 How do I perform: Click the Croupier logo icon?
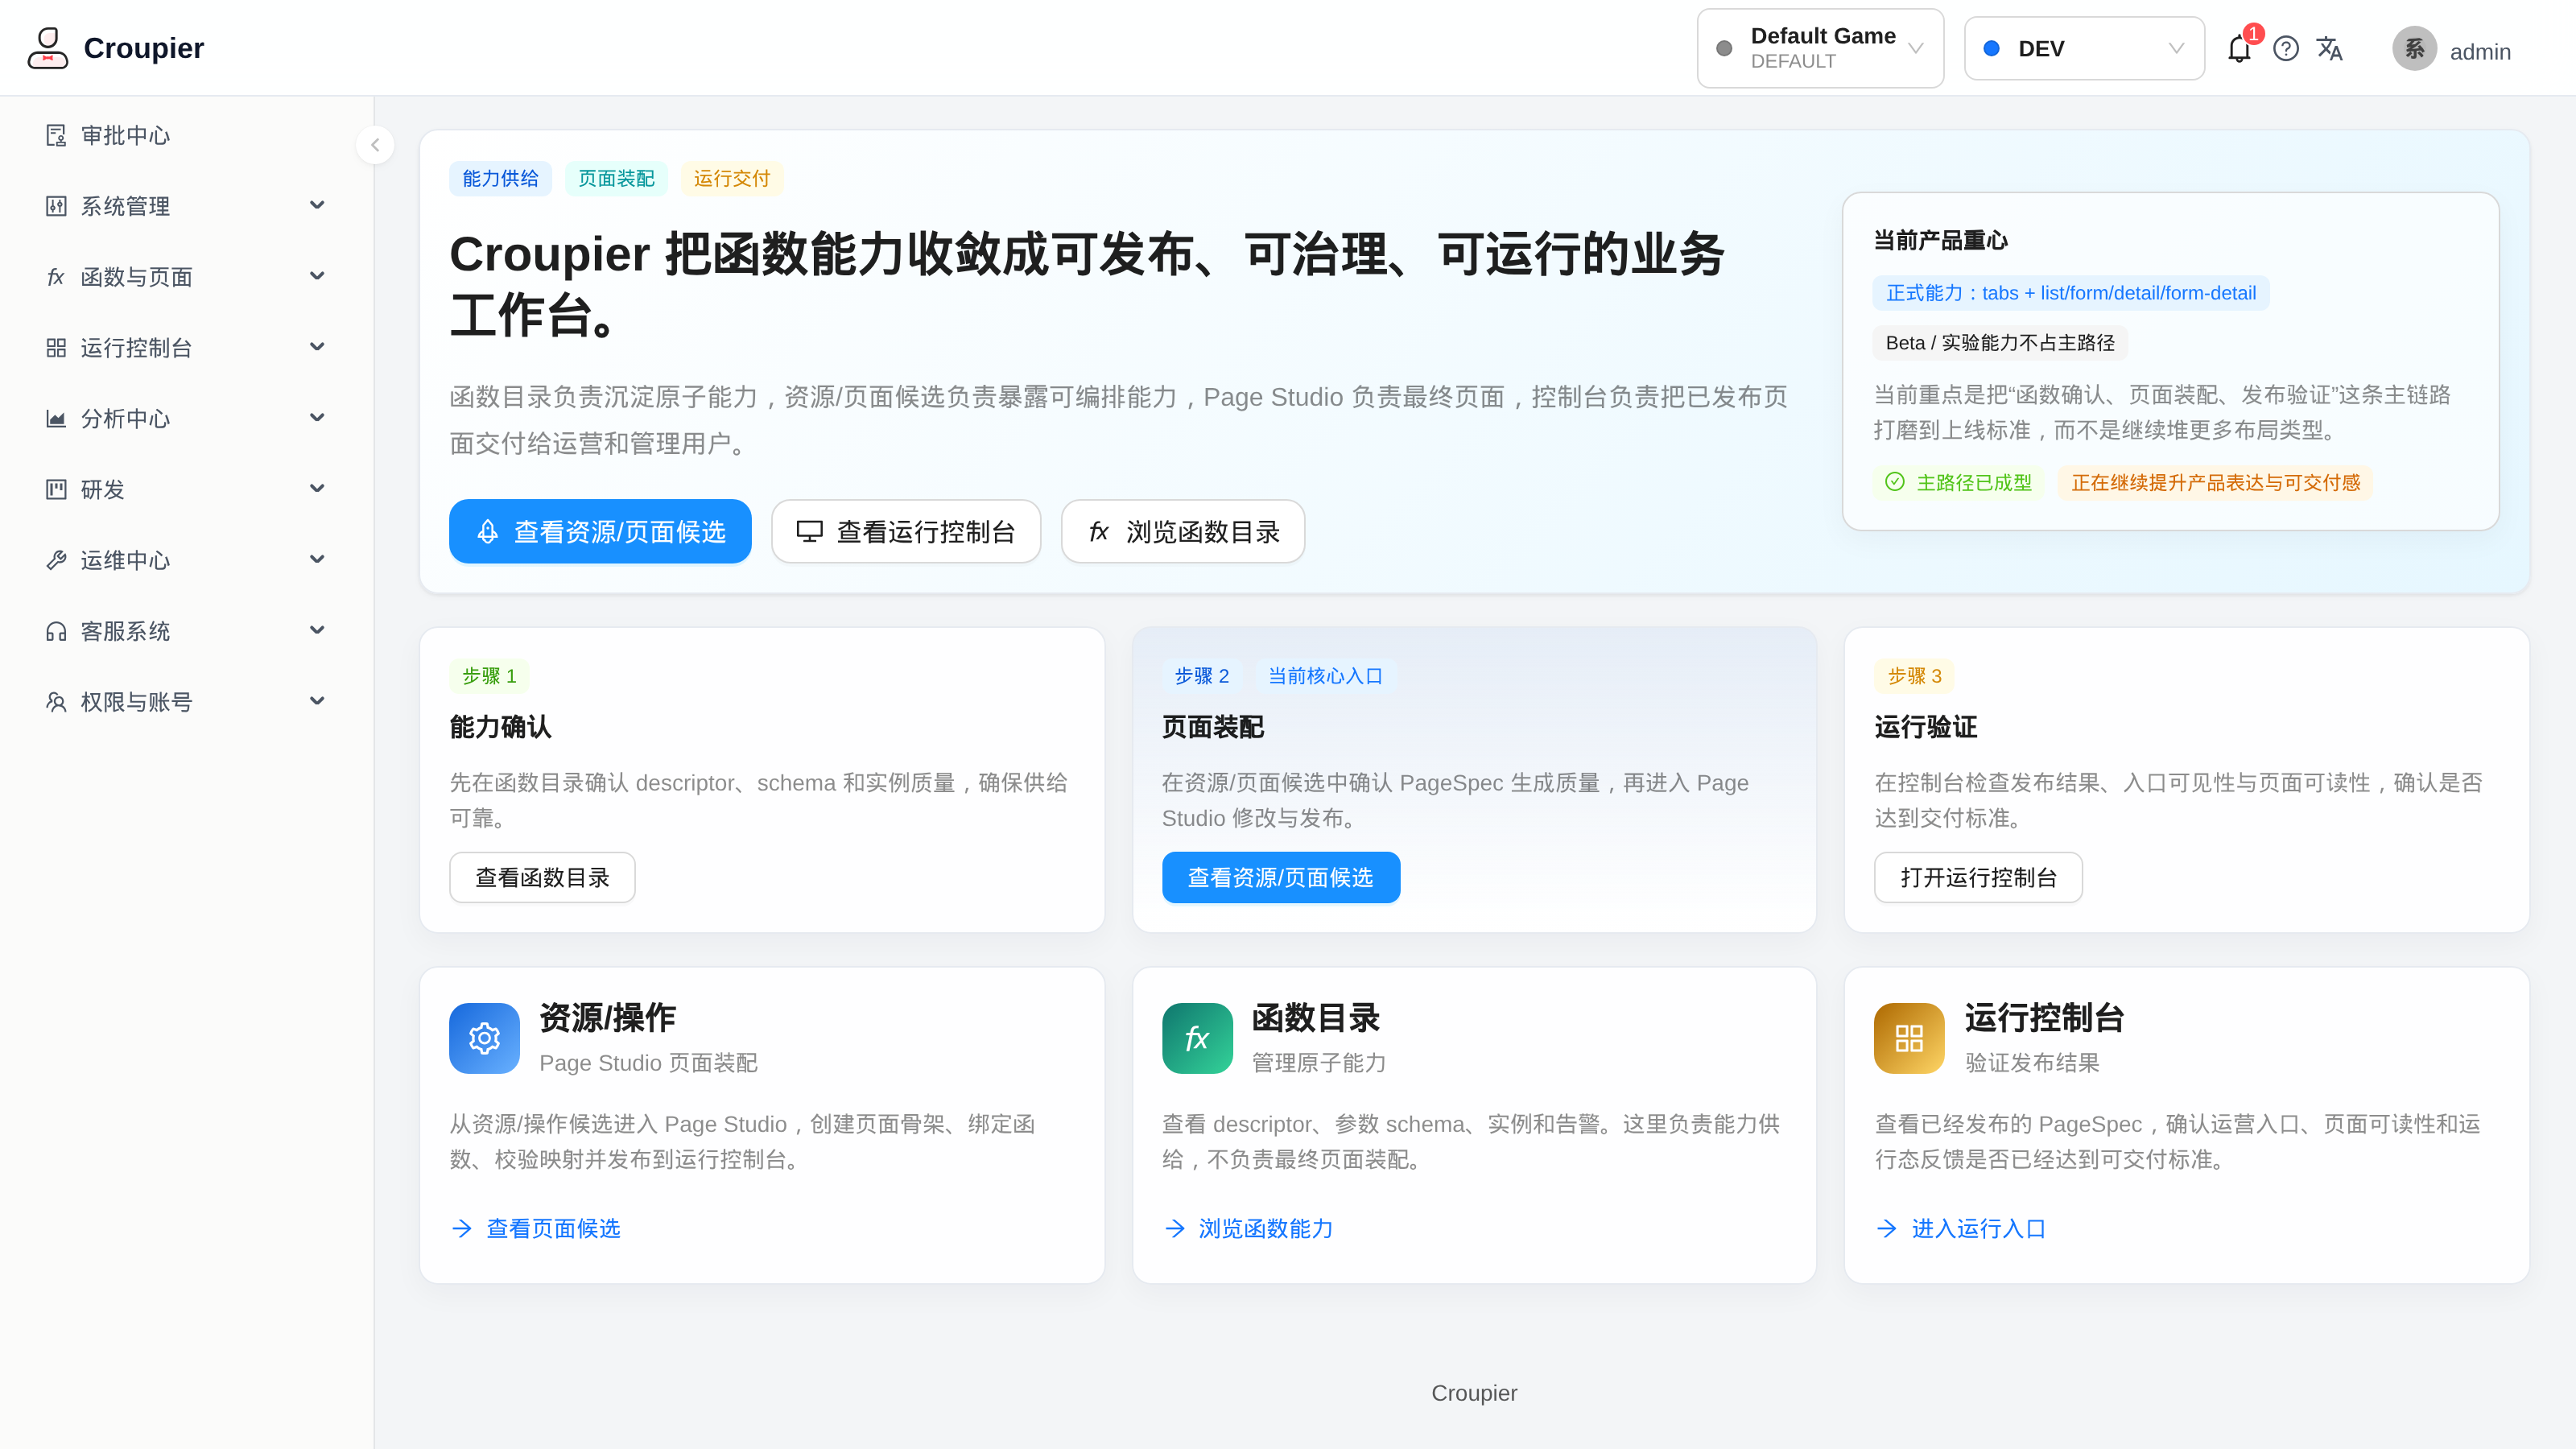coord(47,48)
